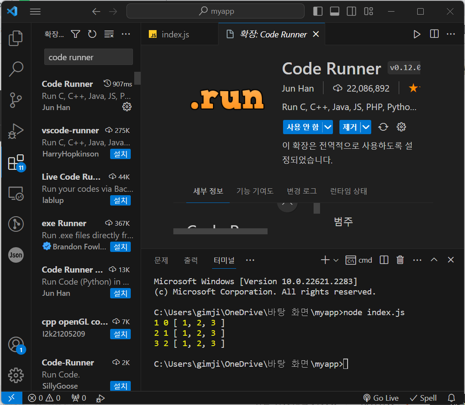Open dropdown next to 사용 안 함 button

click(328, 127)
